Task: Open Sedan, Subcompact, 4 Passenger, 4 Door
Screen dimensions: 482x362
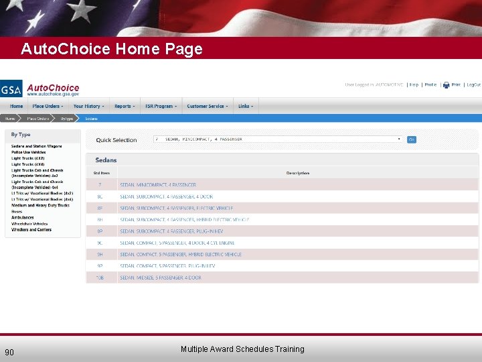Action: click(x=166, y=196)
